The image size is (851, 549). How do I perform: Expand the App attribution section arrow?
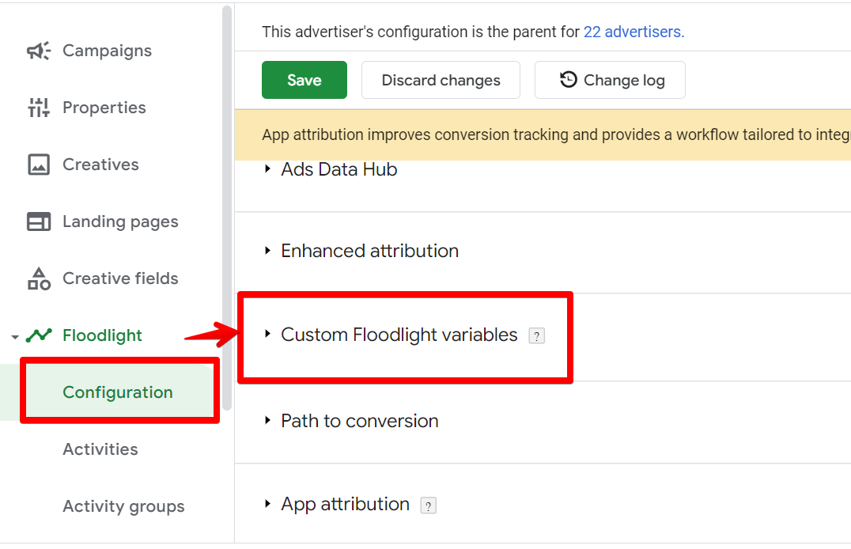pos(267,504)
